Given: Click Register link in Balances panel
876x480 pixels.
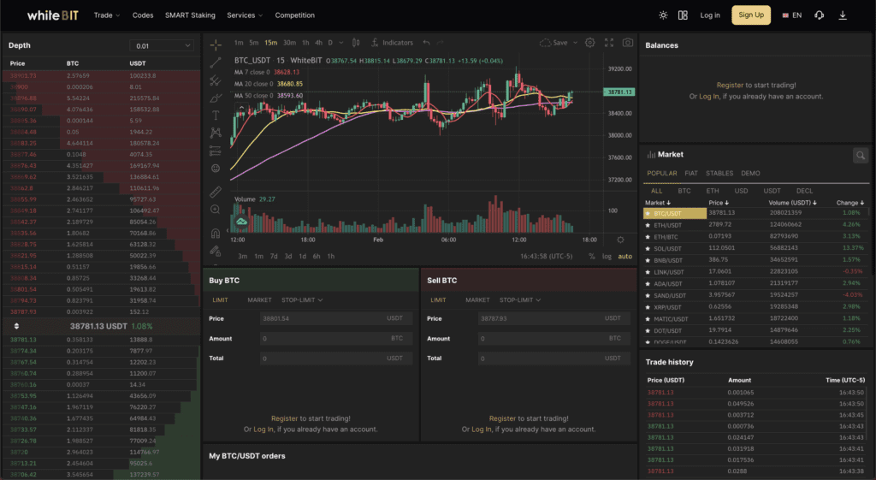Looking at the screenshot, I should (730, 85).
